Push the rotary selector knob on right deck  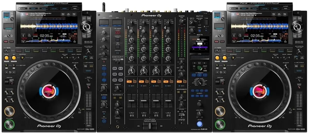coord(297,27)
